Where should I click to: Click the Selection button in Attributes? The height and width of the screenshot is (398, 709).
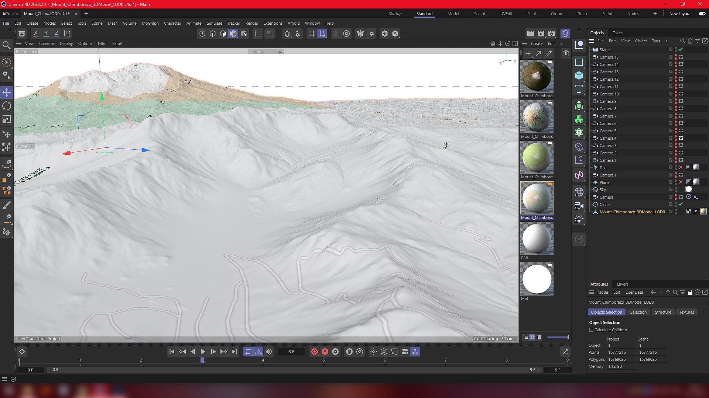click(638, 312)
